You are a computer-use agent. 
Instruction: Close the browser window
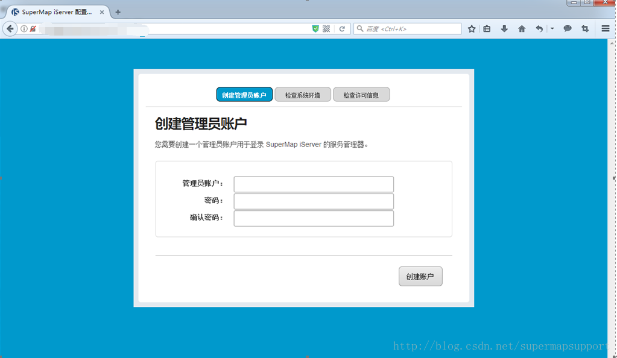[x=605, y=2]
